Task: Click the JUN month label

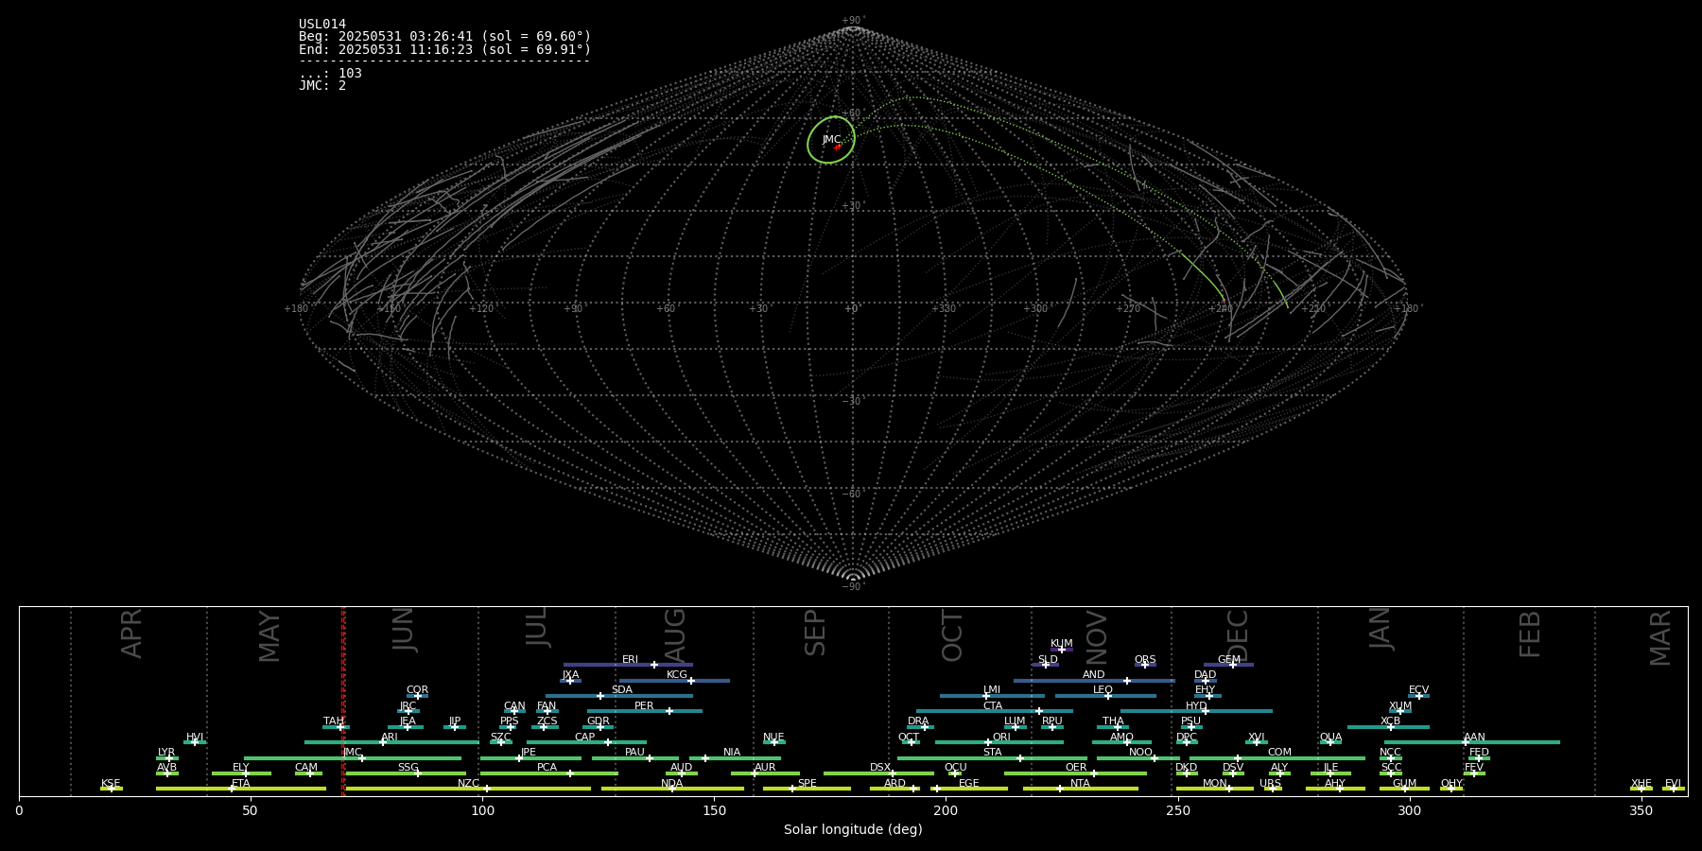Action: coord(404,630)
